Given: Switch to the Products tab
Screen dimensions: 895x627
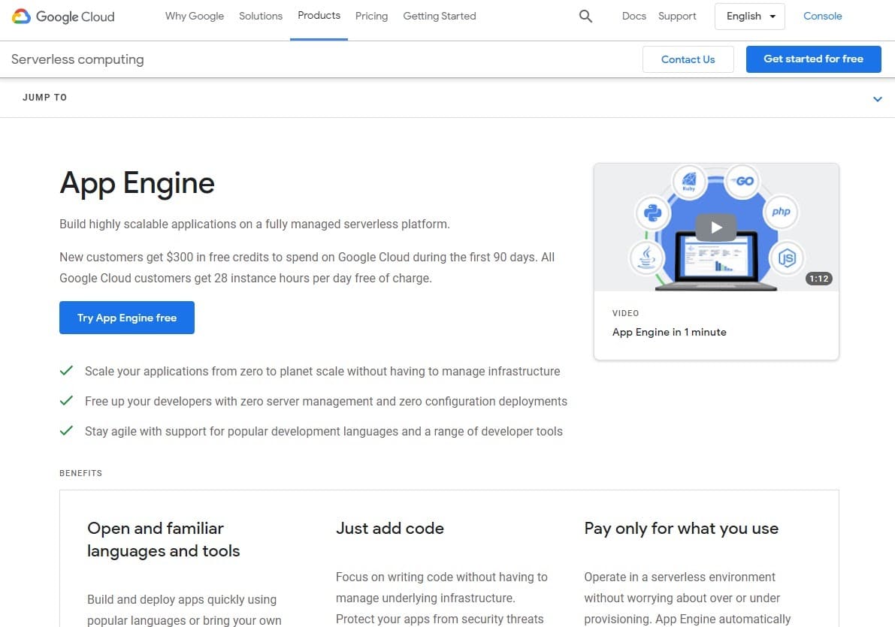Looking at the screenshot, I should point(319,15).
